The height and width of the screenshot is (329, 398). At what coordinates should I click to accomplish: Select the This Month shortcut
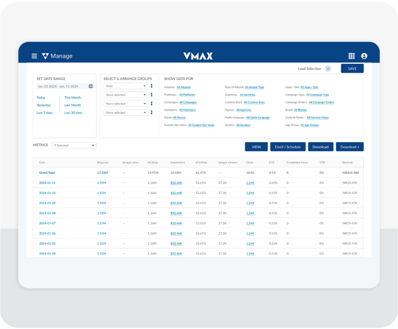tap(72, 98)
